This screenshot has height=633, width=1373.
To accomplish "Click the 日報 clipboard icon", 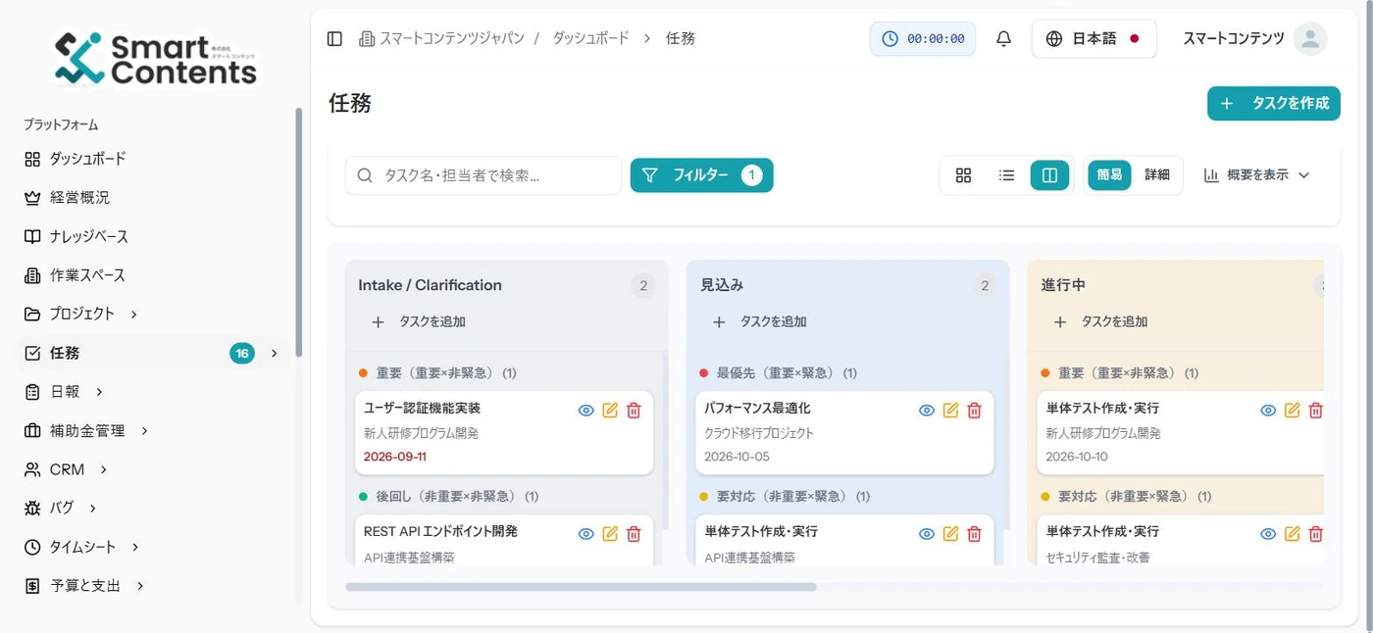I will pos(32,392).
